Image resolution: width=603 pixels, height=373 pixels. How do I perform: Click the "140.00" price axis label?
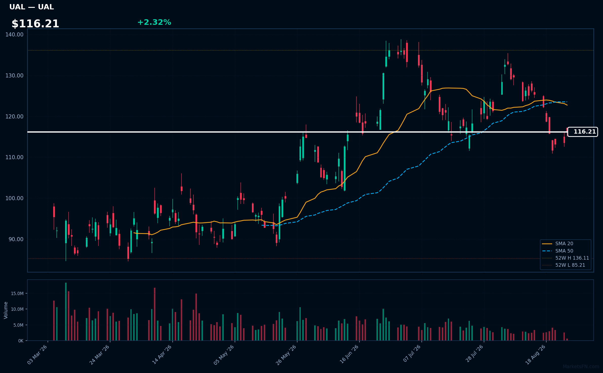coord(14,35)
